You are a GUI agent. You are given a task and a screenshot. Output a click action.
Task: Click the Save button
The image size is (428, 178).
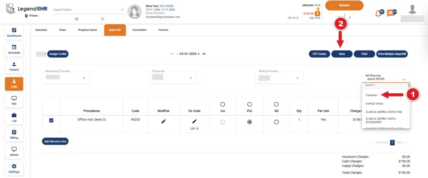[341, 54]
